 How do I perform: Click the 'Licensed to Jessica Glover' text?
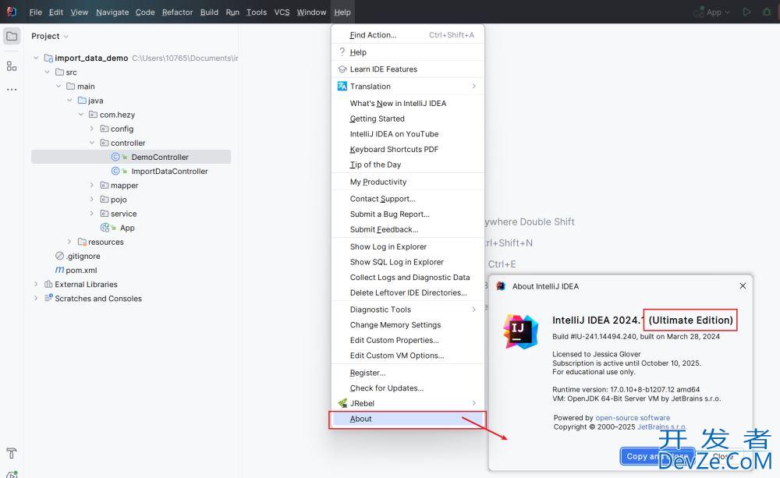pyautogui.click(x=597, y=354)
